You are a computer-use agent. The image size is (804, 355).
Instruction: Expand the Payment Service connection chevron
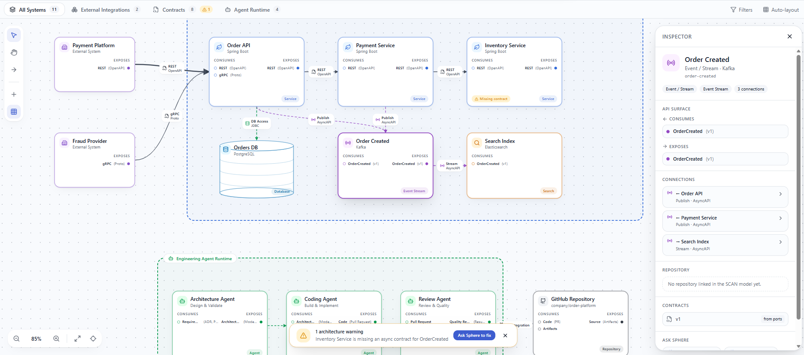tap(781, 218)
